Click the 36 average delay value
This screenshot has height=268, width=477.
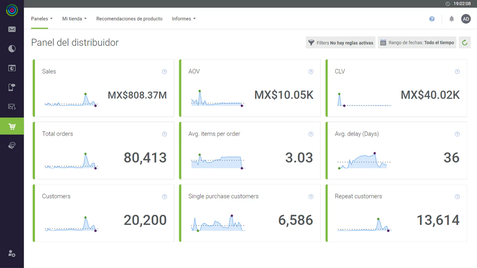tap(452, 158)
